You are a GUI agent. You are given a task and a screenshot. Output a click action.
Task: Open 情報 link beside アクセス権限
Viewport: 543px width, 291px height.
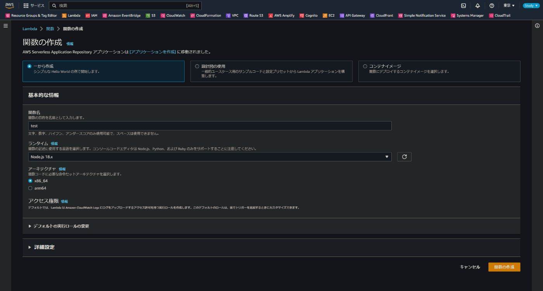tap(64, 202)
